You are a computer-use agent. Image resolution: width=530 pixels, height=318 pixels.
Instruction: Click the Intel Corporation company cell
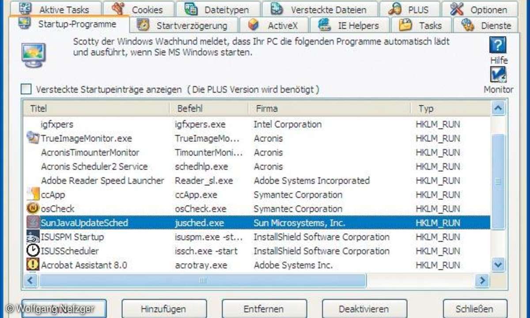coord(288,124)
